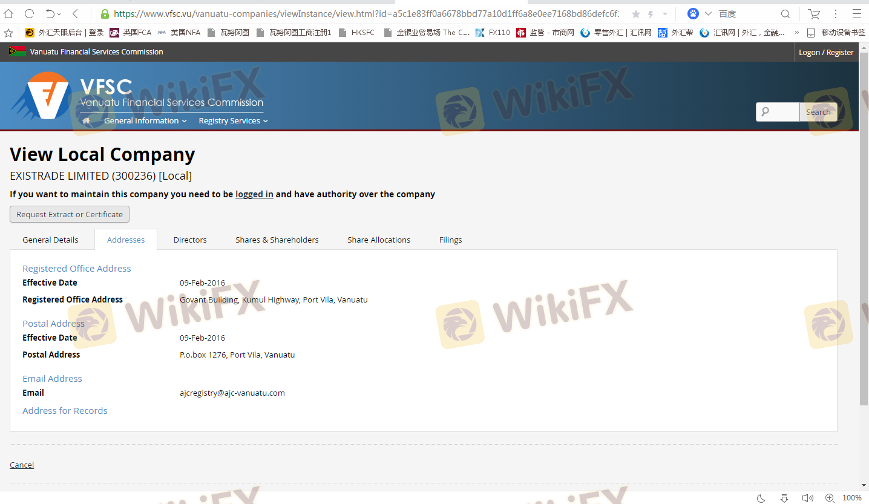Click the company name EXISTRADE LIMITED (300236)
The width and height of the screenshot is (869, 504).
click(x=83, y=176)
